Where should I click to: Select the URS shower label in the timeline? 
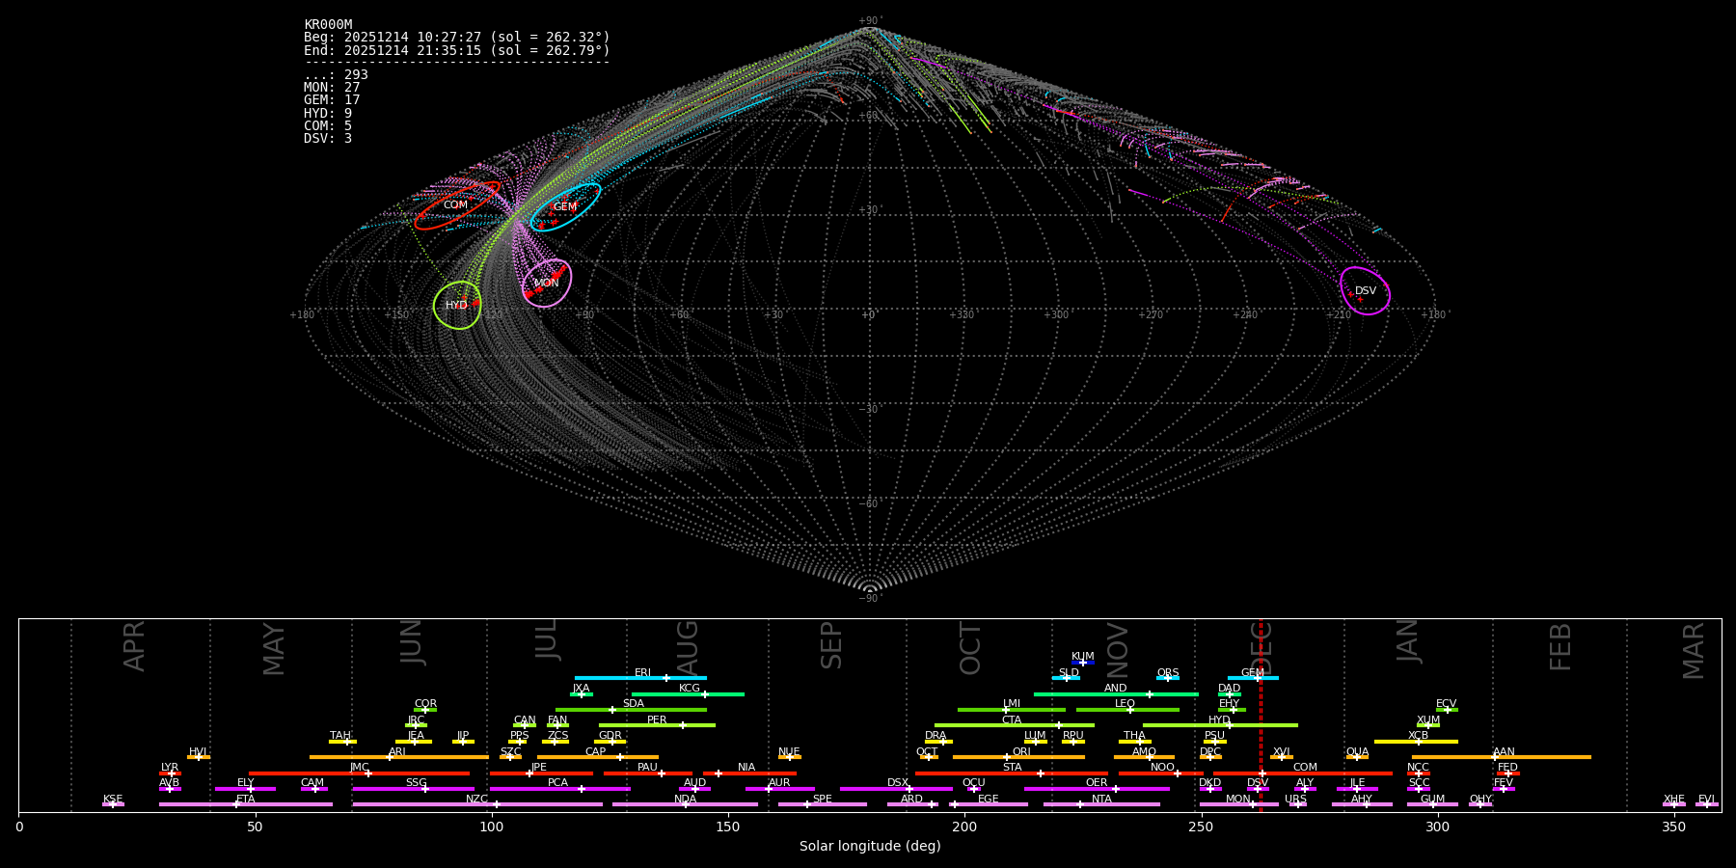[x=1296, y=799]
